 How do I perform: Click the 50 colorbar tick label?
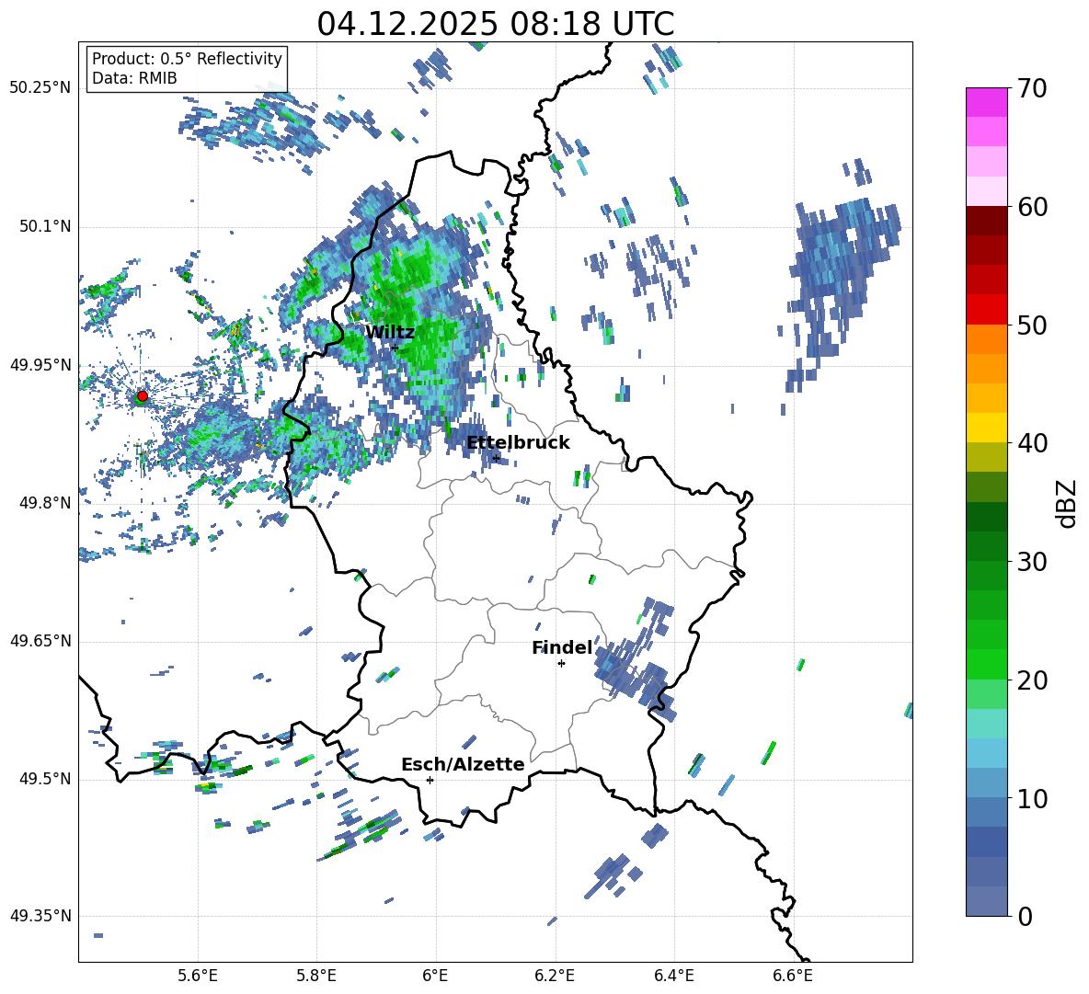click(x=1032, y=326)
